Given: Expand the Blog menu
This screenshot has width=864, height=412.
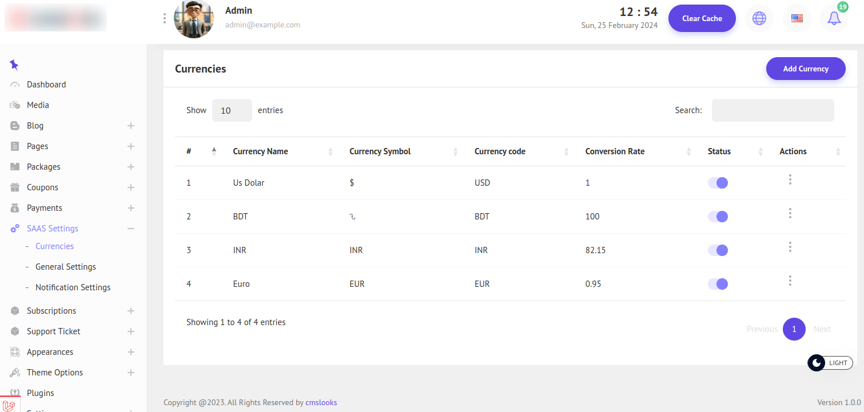Looking at the screenshot, I should [131, 126].
